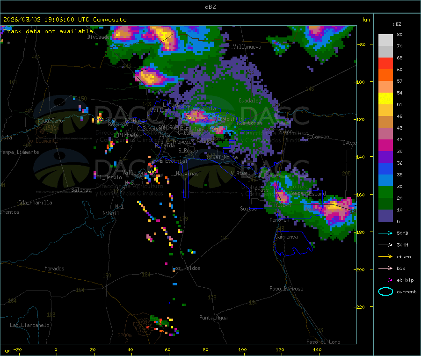
Task: Click the '0' tick on the horizontal axis
Action: coord(56,350)
